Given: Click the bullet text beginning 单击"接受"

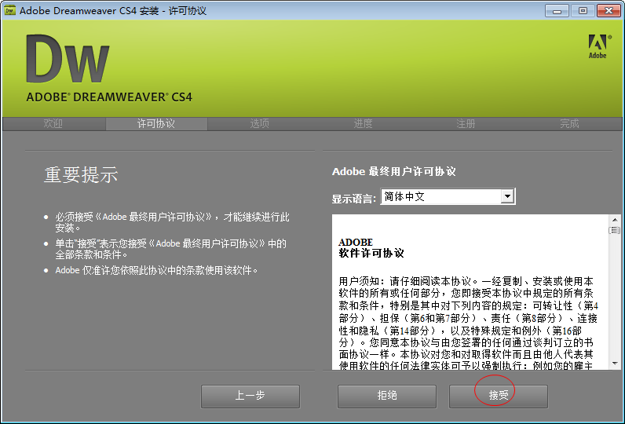Looking at the screenshot, I should (170, 249).
